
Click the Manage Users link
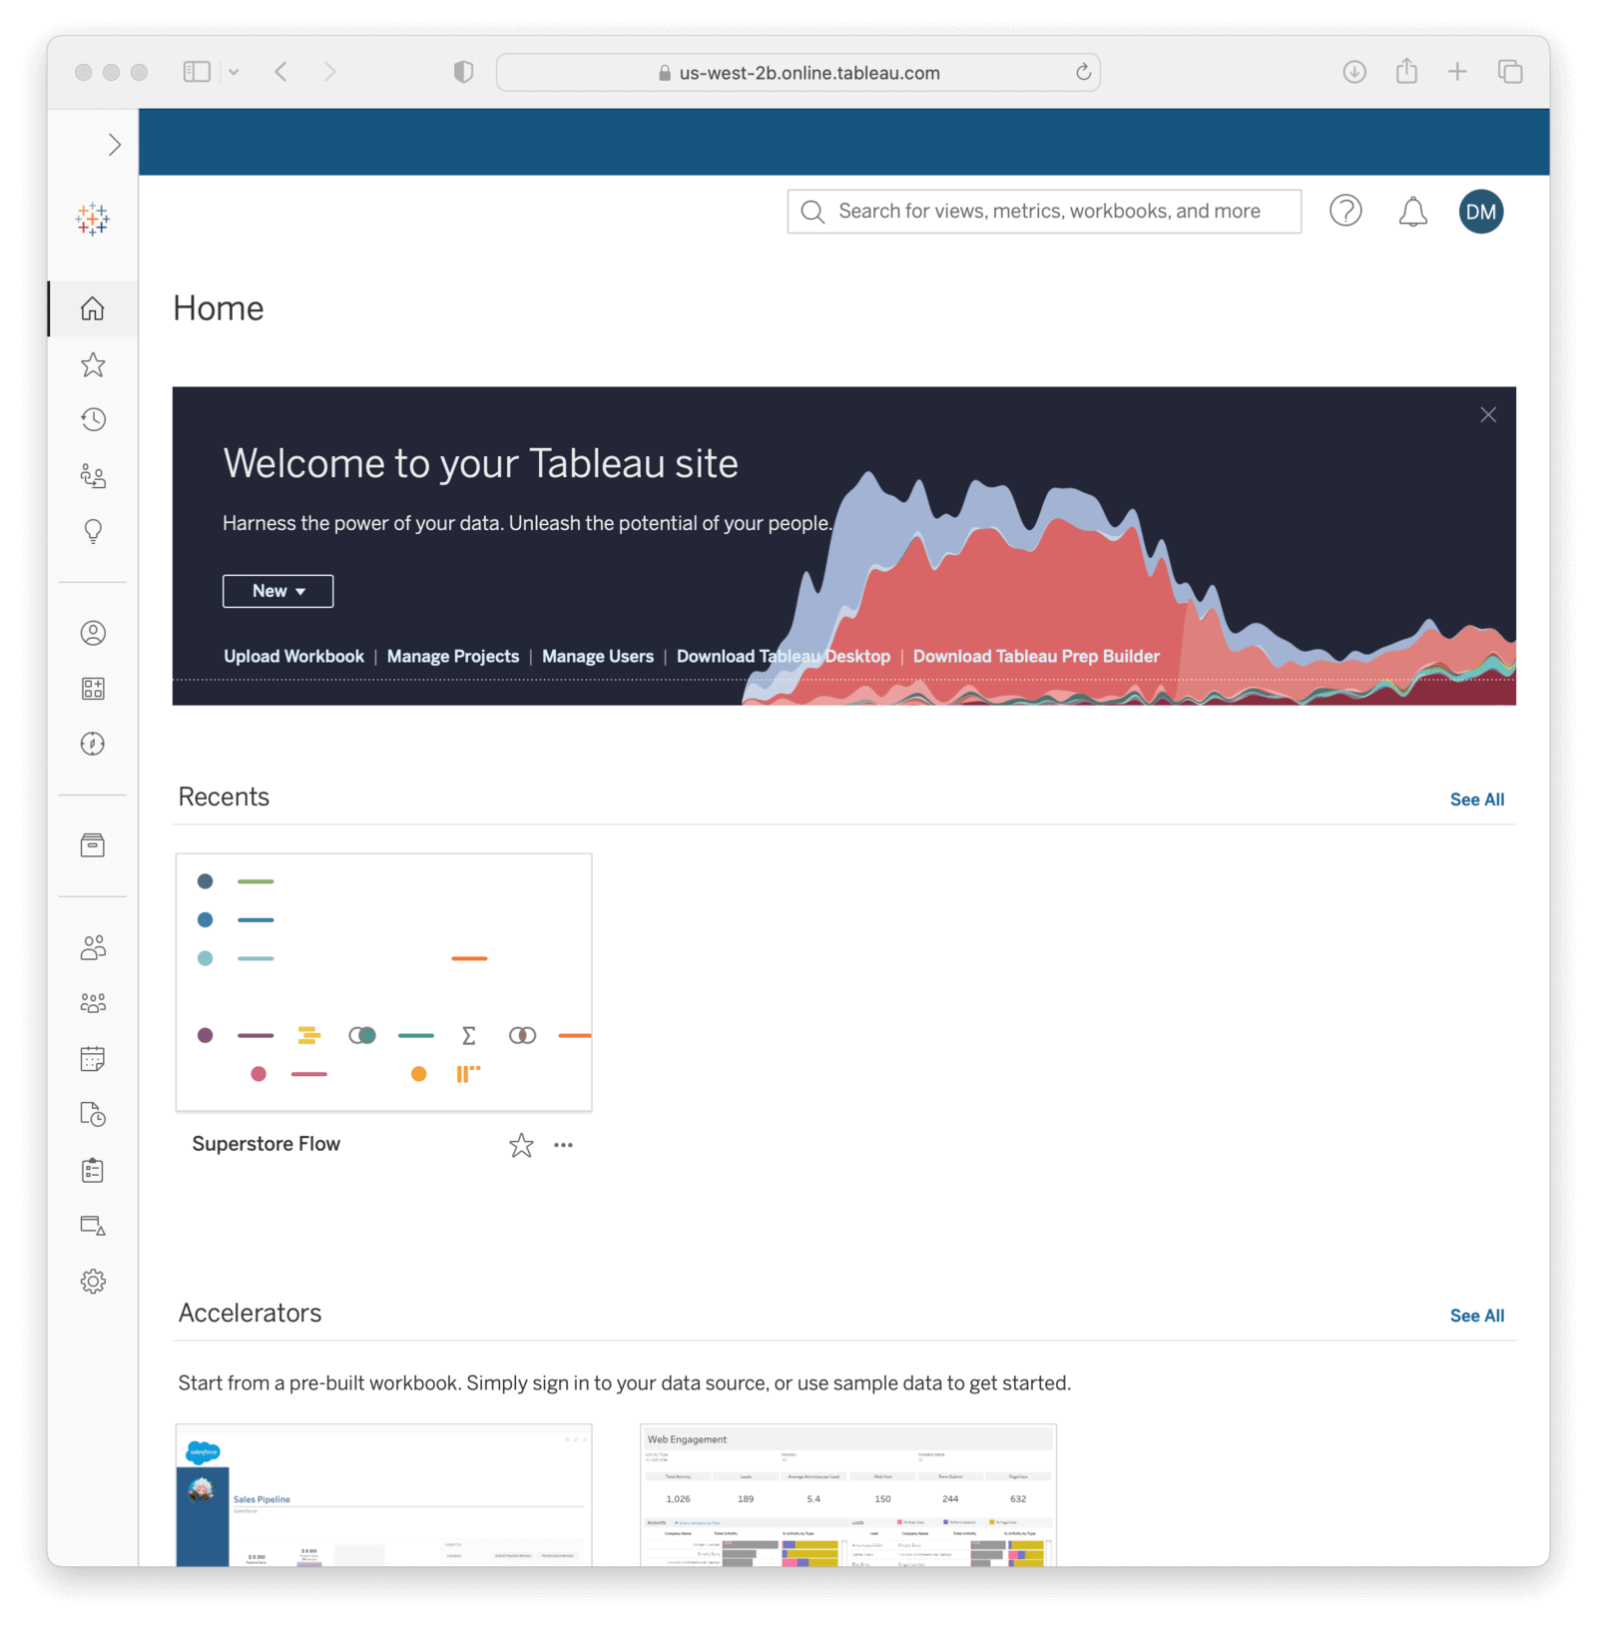click(598, 656)
